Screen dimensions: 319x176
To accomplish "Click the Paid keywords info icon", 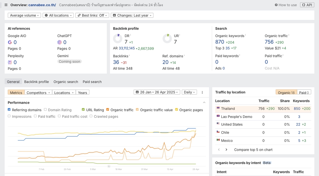I will (x=240, y=55).
